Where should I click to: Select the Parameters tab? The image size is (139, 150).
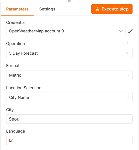point(17,9)
